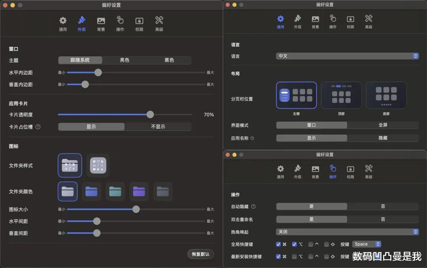
Task: Select the tabbed folder style icon for 文件夹样式
Action: point(70,165)
